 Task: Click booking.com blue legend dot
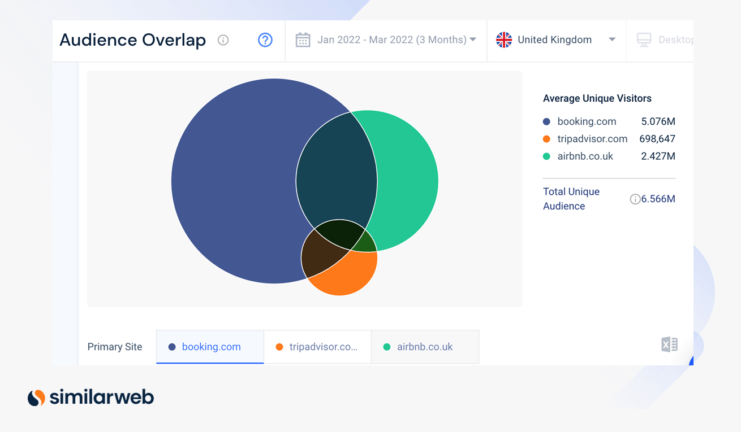click(546, 121)
